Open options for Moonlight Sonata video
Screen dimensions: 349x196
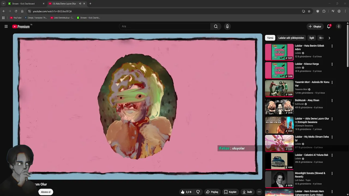coord(332,173)
